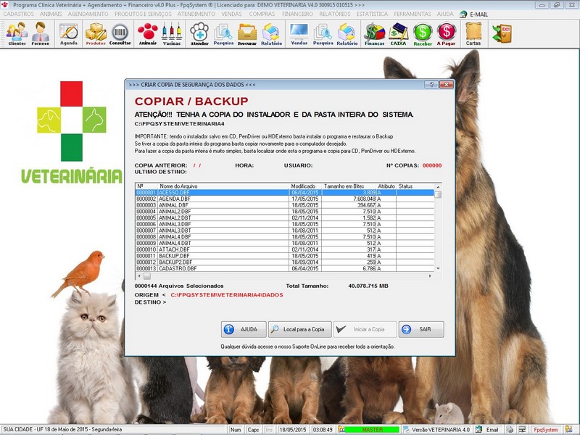Screen dimensions: 580x435
Task: Click the MASTER green status indicator
Action: click(x=372, y=429)
